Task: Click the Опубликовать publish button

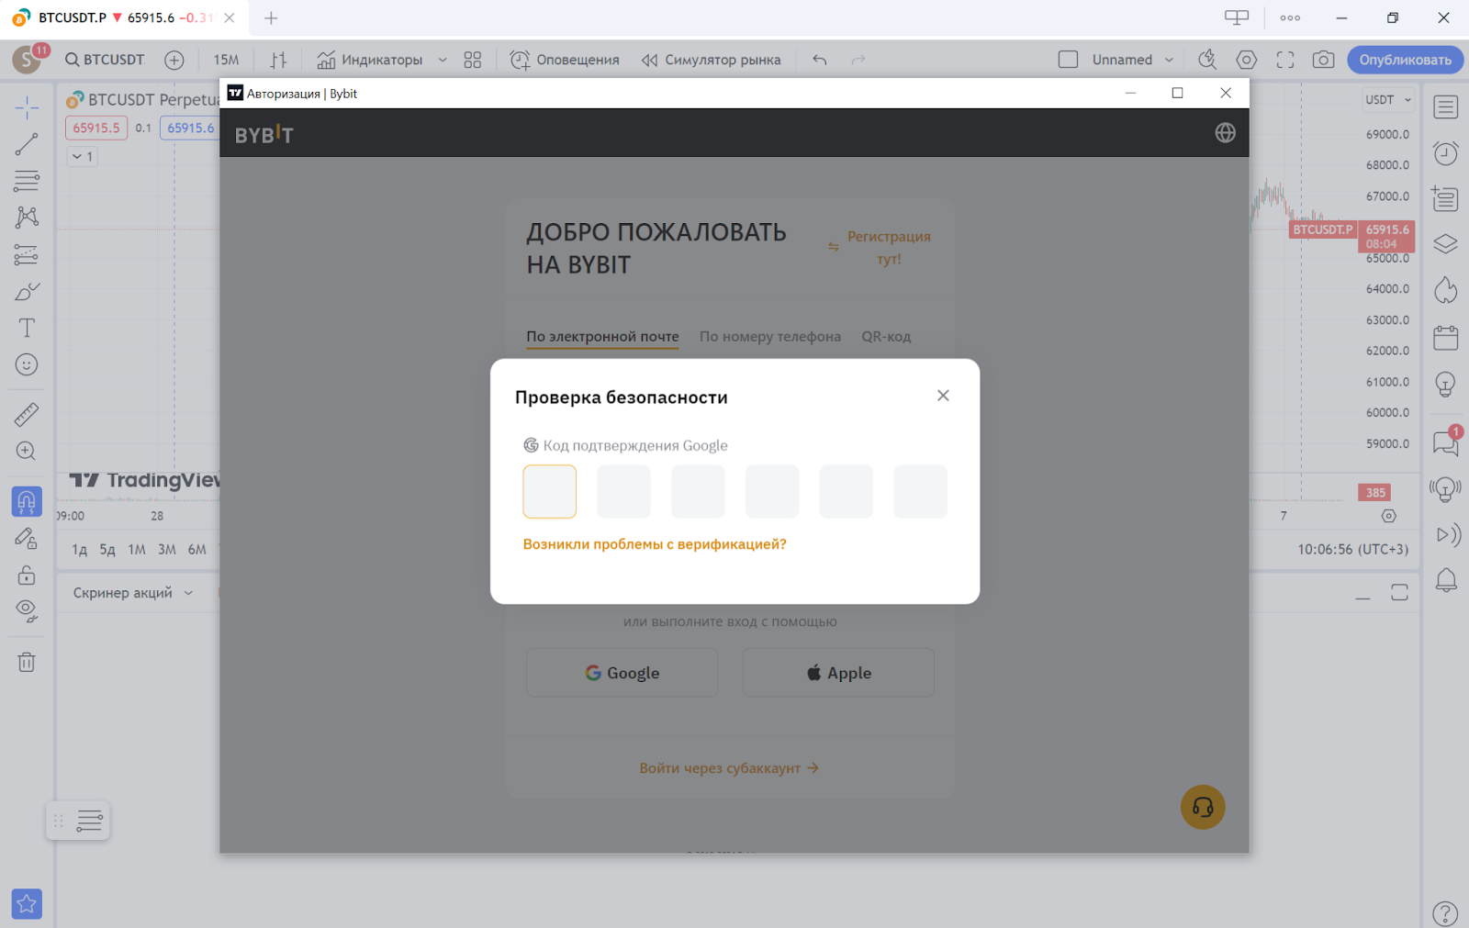Action: click(x=1405, y=60)
